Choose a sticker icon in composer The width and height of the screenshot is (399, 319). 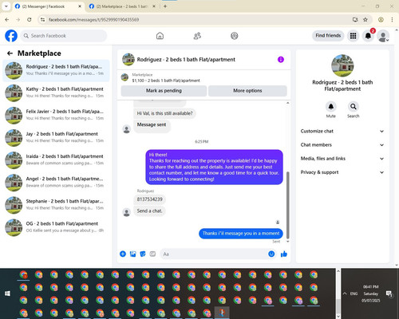click(143, 254)
